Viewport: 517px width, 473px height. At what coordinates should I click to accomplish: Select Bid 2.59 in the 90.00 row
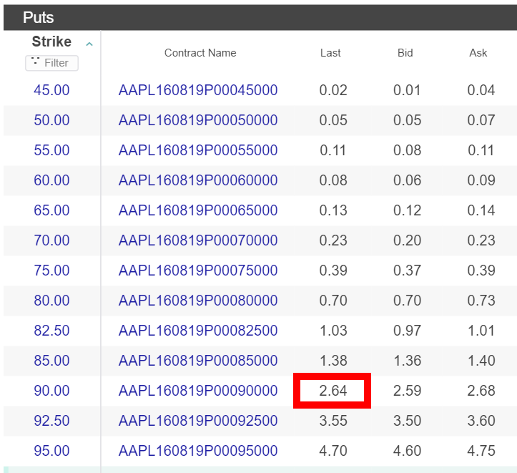point(407,391)
